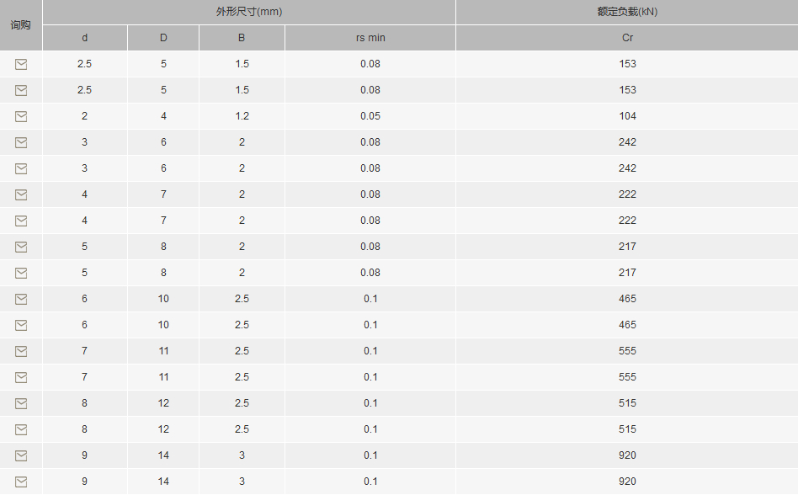
Task: Click the envelope icon for the first d=5 row
Action: 21,247
